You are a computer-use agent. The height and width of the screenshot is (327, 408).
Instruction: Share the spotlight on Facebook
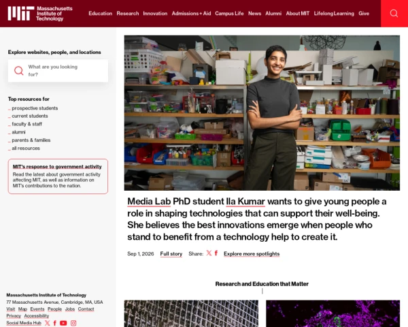(x=216, y=253)
